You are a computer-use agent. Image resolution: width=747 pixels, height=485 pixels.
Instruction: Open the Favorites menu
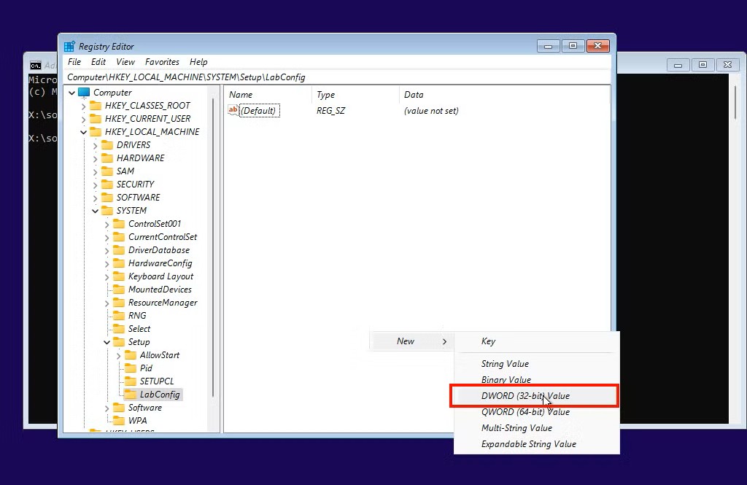[162, 62]
